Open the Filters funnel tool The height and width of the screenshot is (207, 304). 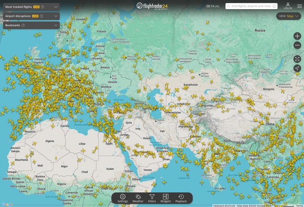(x=152, y=198)
